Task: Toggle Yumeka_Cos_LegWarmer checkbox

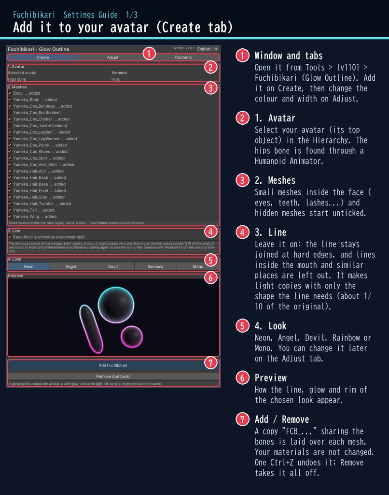Action: click(10, 139)
